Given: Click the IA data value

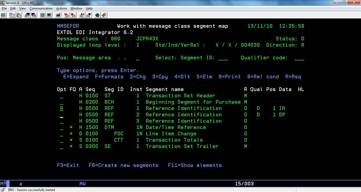Looking at the screenshot, I should 282,108.
